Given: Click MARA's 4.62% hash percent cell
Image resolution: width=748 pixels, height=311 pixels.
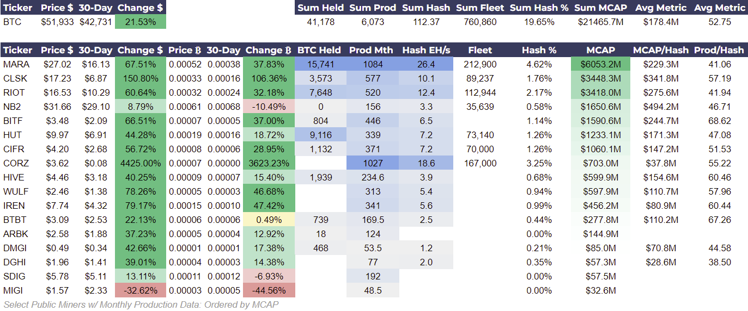Looking at the screenshot, I should point(539,64).
